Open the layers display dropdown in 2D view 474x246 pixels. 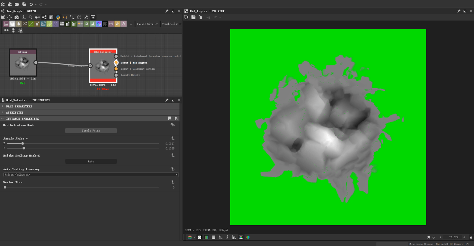coord(194,237)
